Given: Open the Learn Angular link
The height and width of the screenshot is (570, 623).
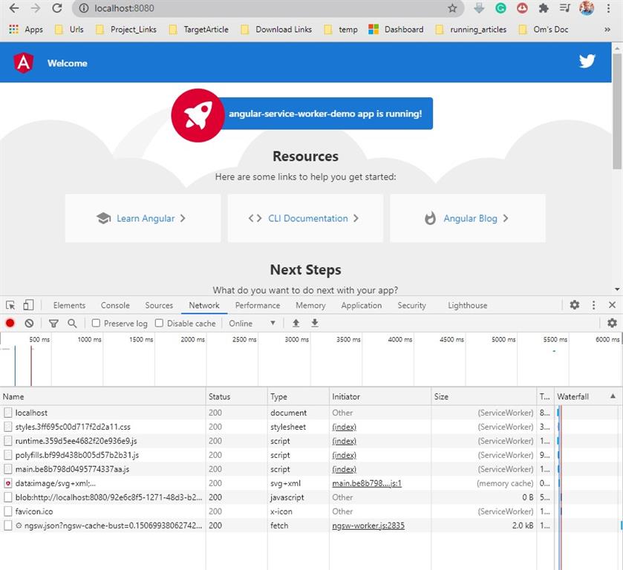Looking at the screenshot, I should [143, 218].
